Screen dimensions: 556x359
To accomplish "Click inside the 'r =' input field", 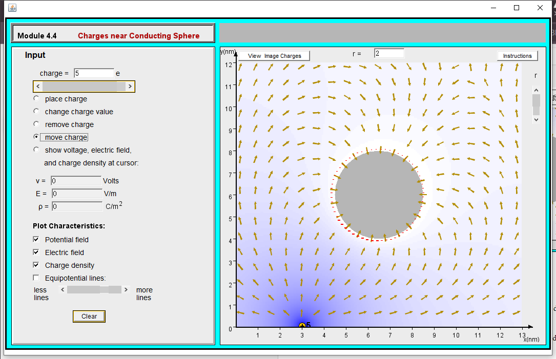I will coord(389,53).
